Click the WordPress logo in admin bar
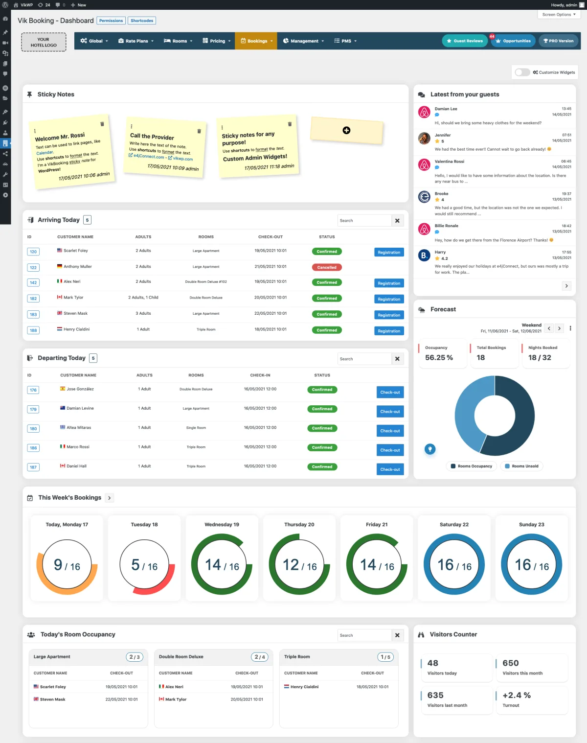The width and height of the screenshot is (587, 743). 5,5
